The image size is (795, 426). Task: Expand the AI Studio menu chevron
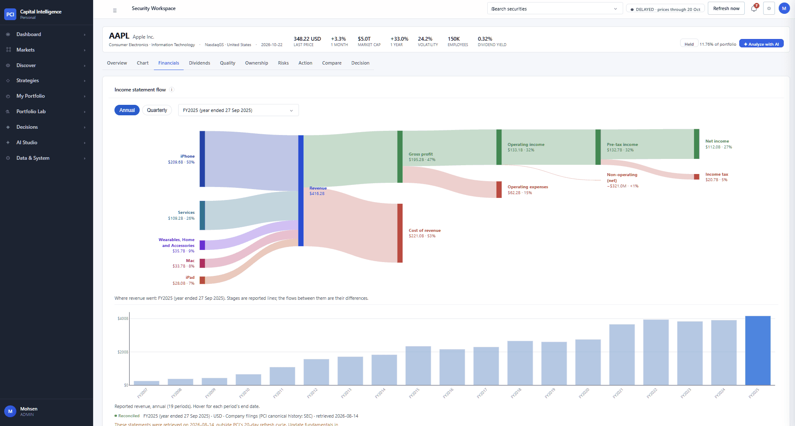click(85, 143)
